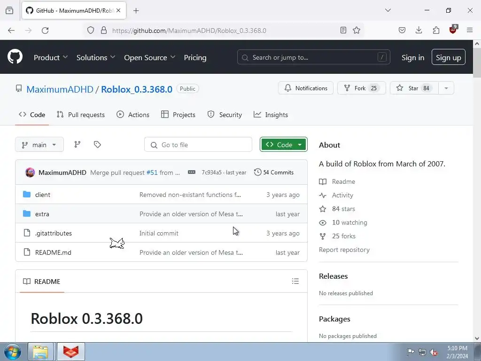481x361 pixels.
Task: Open the green Code dropdown button
Action: tap(283, 145)
